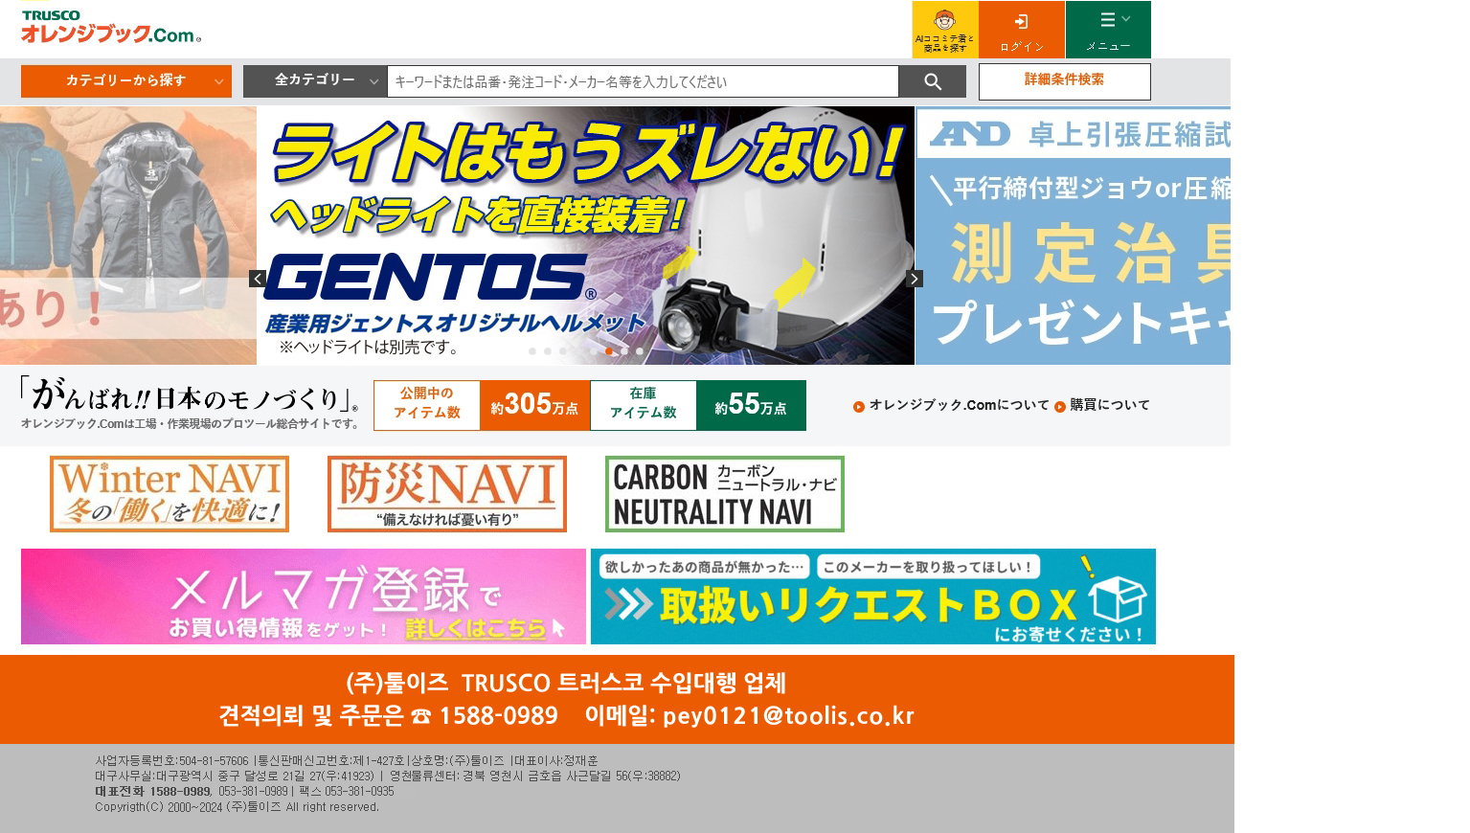This screenshot has width=1470, height=833.
Task: Open the Winter NAVI banner
Action: [170, 494]
